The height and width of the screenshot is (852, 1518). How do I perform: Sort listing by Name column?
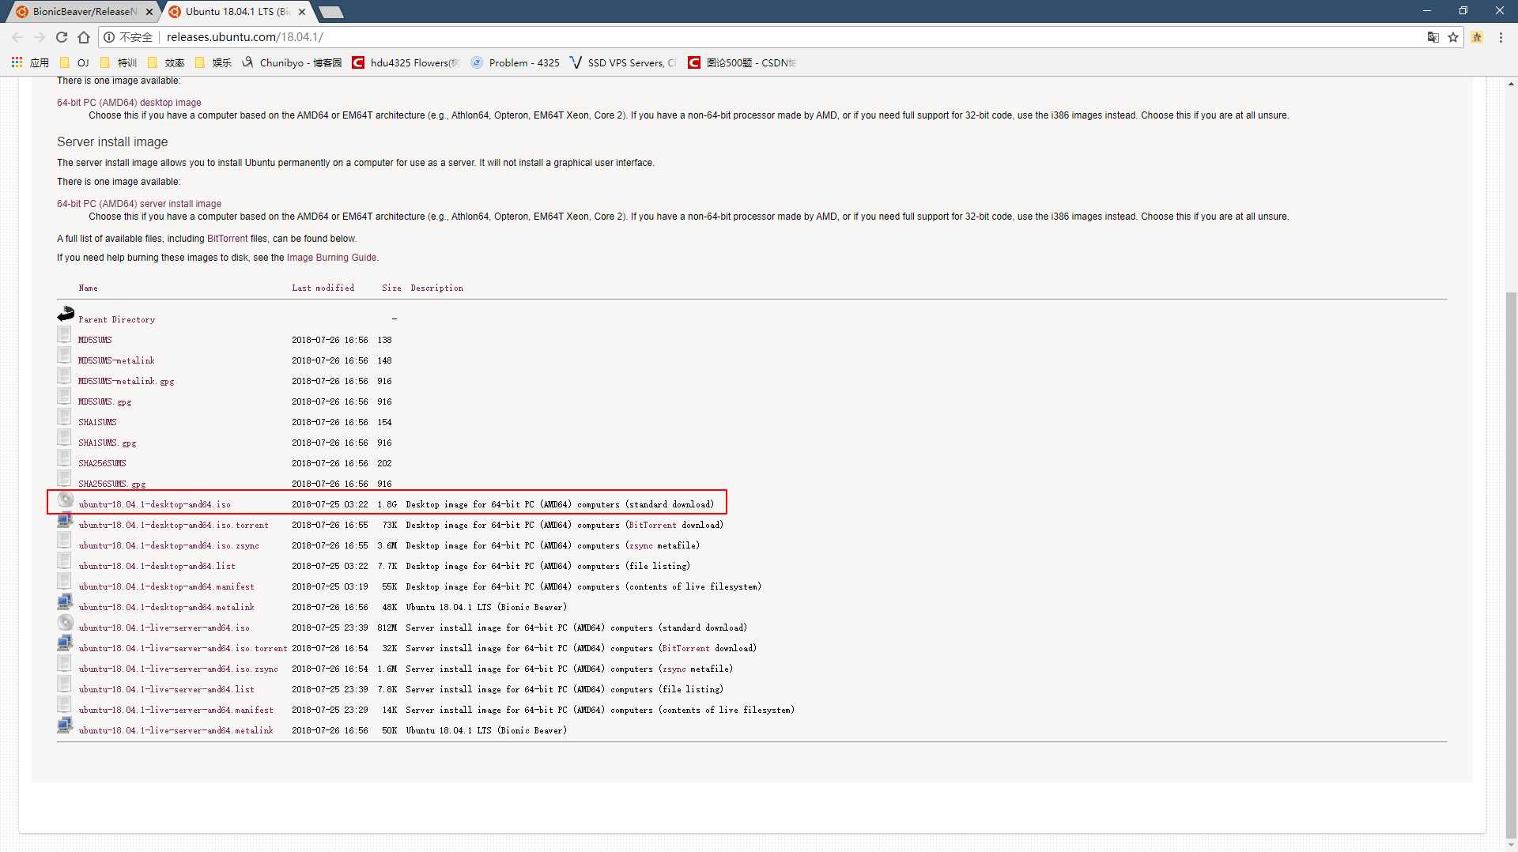coord(88,288)
